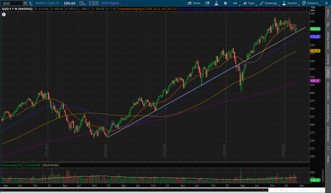Open the Phase Scores side tab
Viewport: 331px width, 193px height.
coord(328,113)
